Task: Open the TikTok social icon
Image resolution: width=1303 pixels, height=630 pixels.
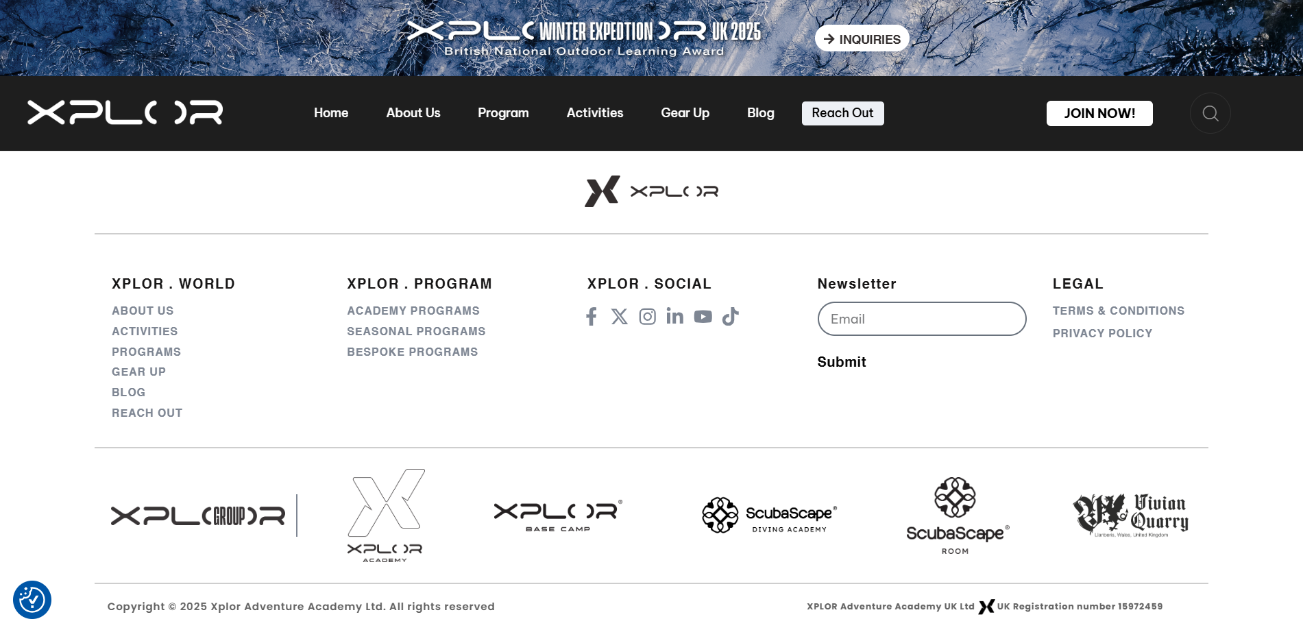Action: click(730, 316)
